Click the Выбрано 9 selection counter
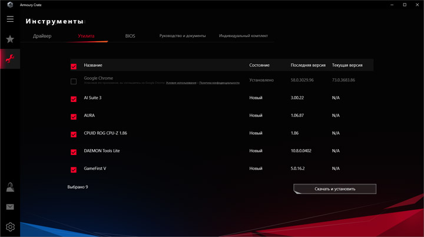Screen dimensions: 424x237 click(x=78, y=187)
